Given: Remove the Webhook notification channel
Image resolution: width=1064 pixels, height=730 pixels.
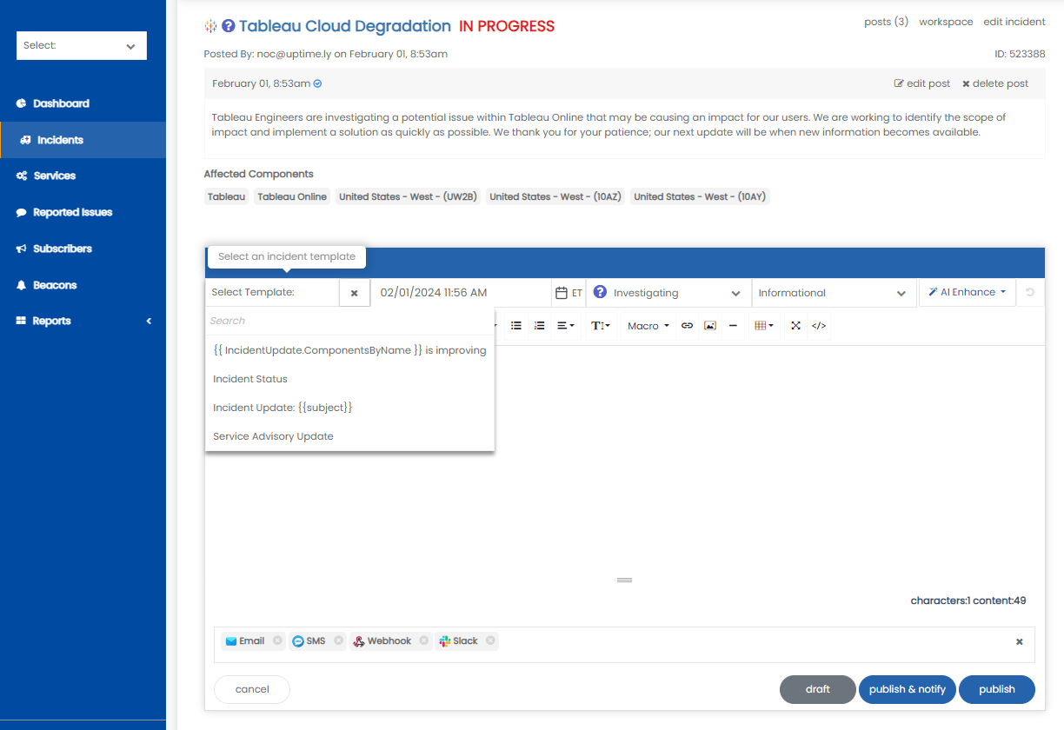Looking at the screenshot, I should [423, 640].
